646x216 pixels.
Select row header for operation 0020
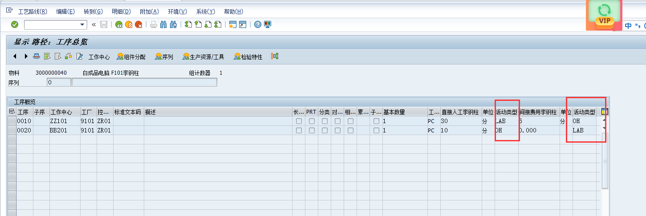tap(12, 130)
